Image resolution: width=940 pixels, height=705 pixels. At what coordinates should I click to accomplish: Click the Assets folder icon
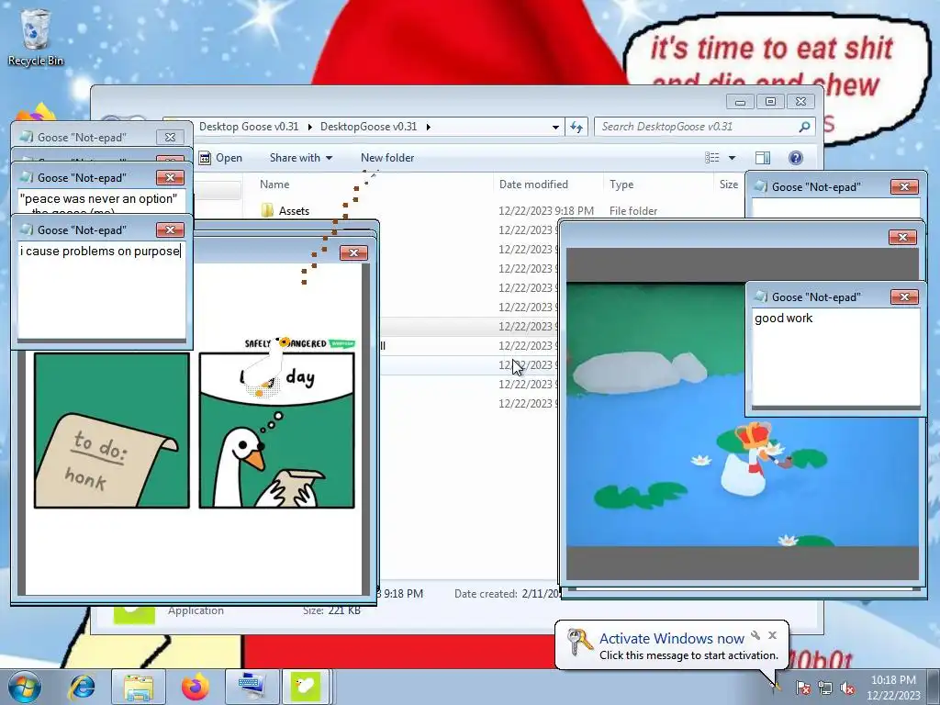click(267, 210)
